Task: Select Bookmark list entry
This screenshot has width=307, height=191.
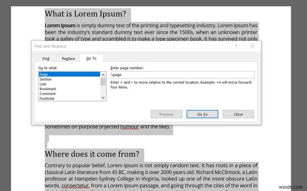Action: [x=69, y=89]
